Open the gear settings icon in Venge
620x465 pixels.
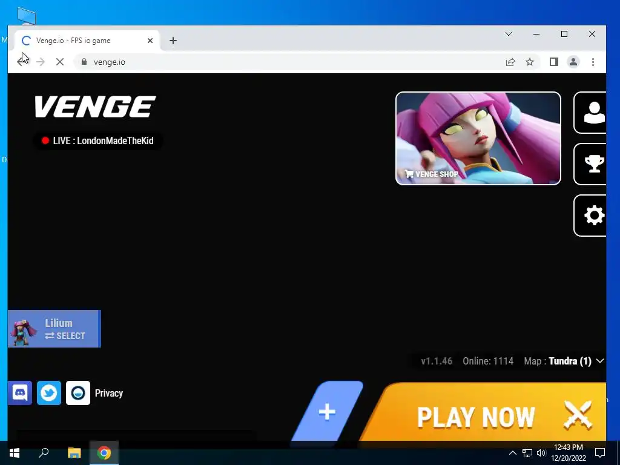click(x=590, y=216)
